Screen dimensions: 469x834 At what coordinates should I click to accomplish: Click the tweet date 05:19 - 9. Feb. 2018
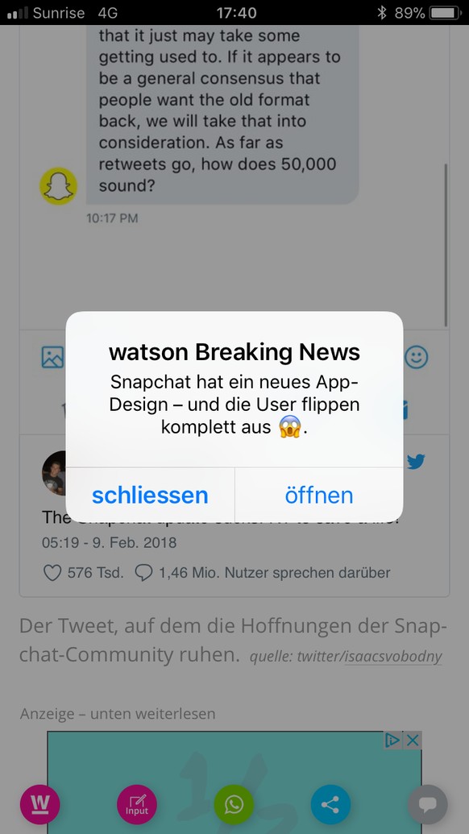pyautogui.click(x=109, y=543)
